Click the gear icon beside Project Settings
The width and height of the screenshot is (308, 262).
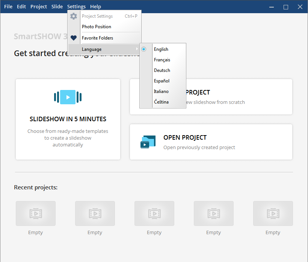[74, 16]
